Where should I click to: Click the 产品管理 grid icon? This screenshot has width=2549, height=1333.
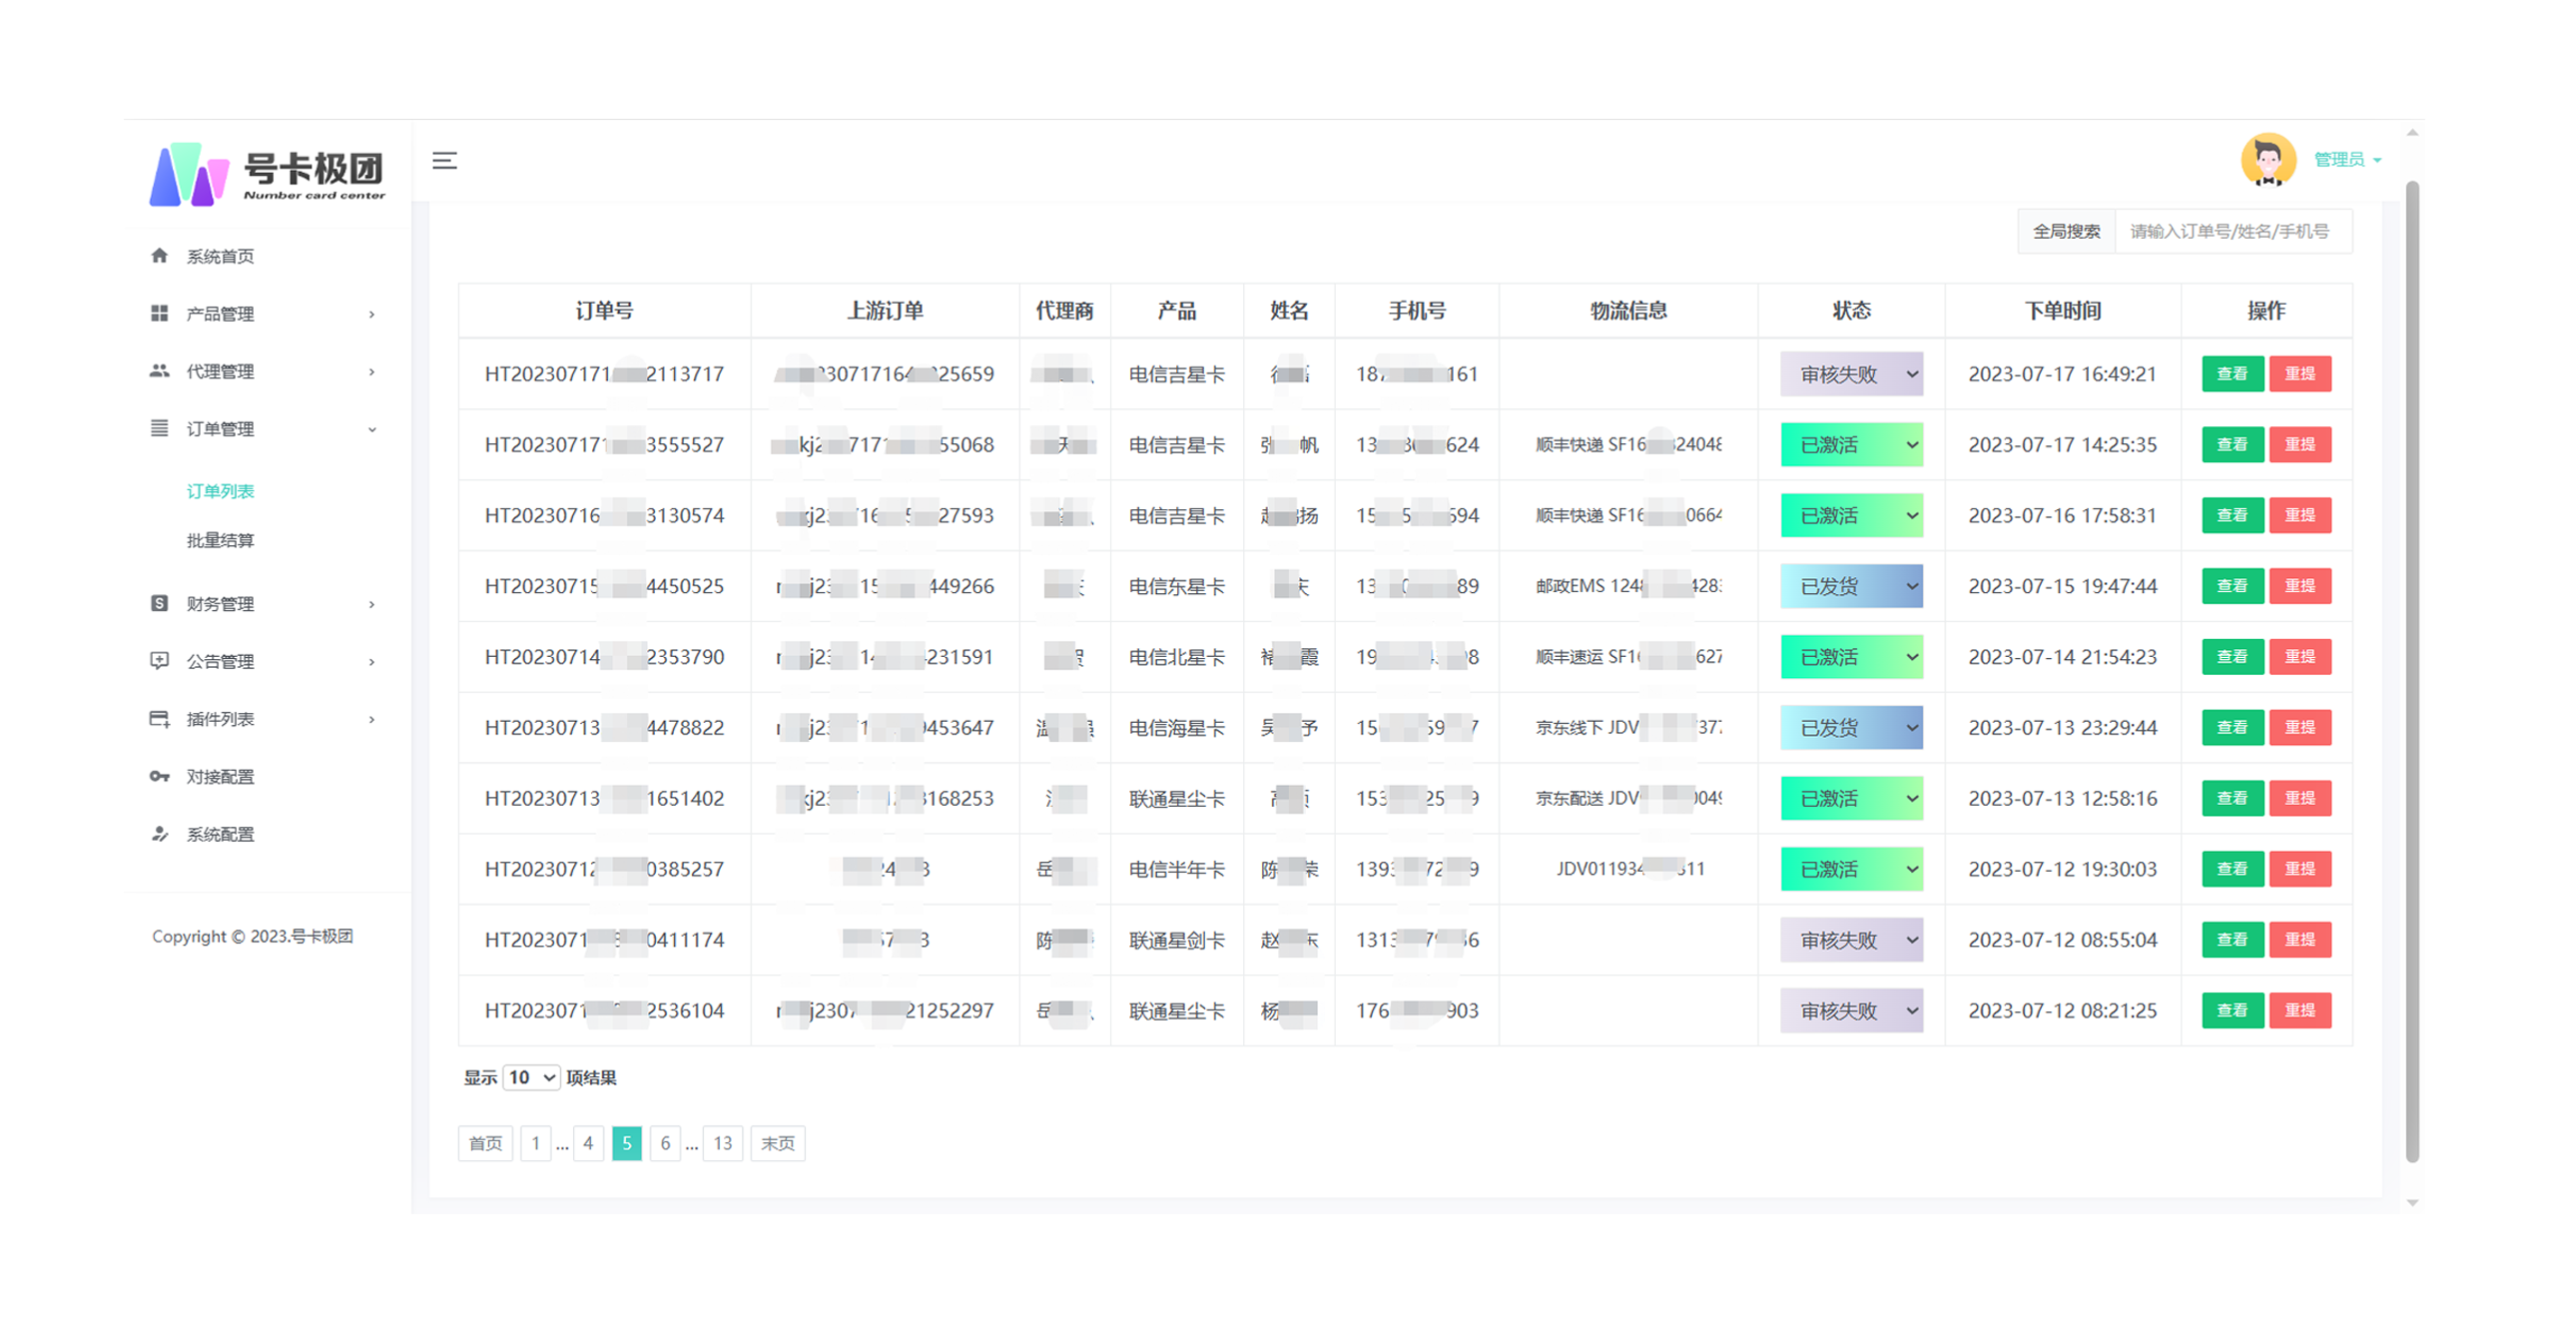pos(160,314)
